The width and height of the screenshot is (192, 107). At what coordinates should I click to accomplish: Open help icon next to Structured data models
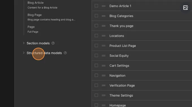tap(65, 53)
